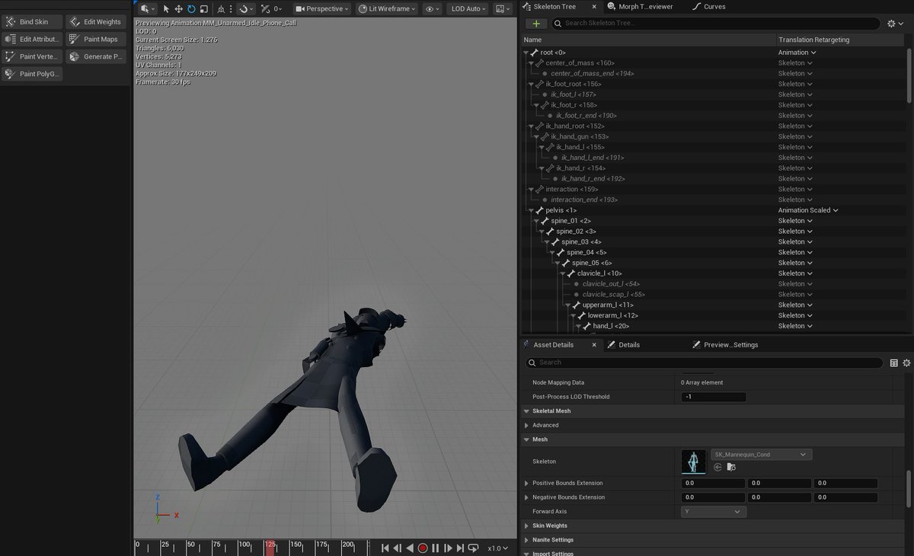Viewport: 914px width, 556px height.
Task: Pause the animation playback
Action: (x=436, y=548)
